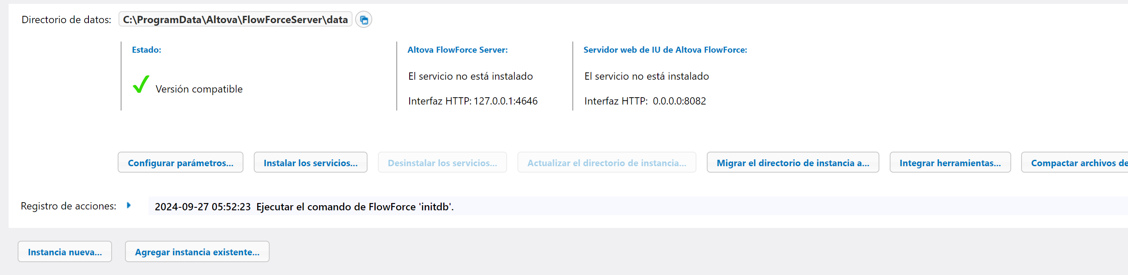The width and height of the screenshot is (1128, 275).
Task: Open Integrar herramientas... dialog
Action: coord(950,162)
